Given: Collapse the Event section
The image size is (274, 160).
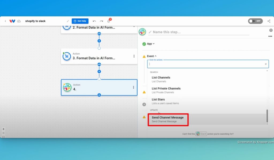Looking at the screenshot, I should [152, 56].
